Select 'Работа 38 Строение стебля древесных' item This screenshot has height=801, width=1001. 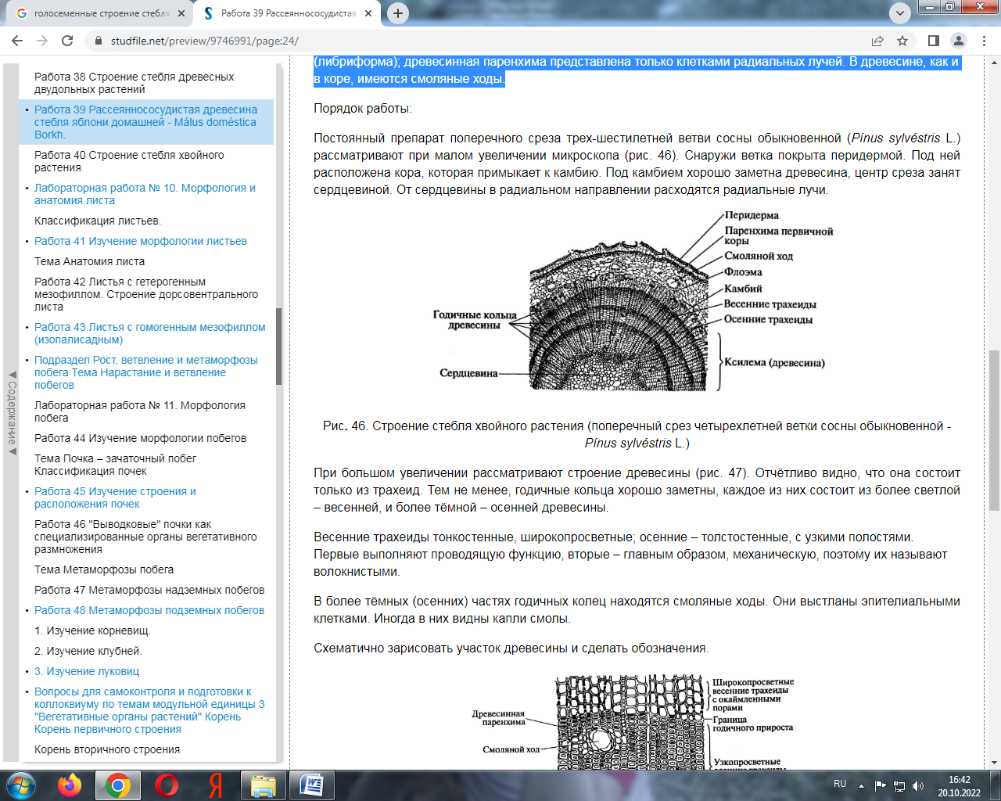pyautogui.click(x=135, y=83)
